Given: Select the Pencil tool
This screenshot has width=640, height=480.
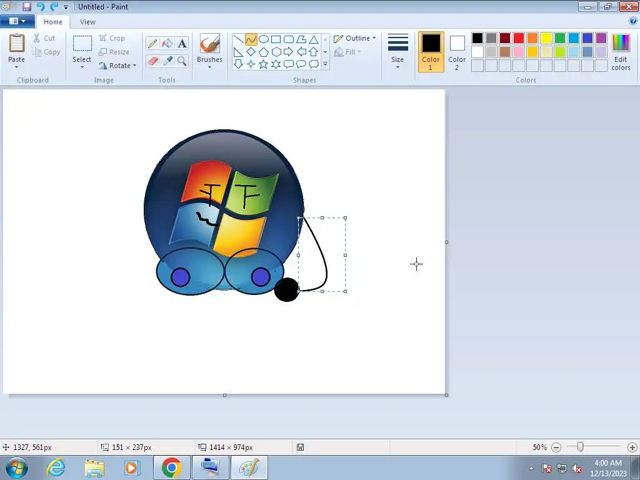Looking at the screenshot, I should click(152, 43).
